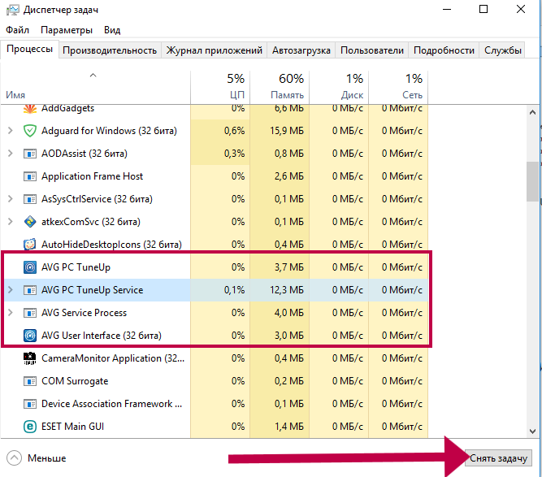Switch to the Производительность tab
The height and width of the screenshot is (477, 542).
[109, 50]
